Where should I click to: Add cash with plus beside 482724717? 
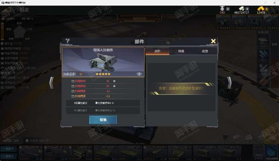click(247, 9)
